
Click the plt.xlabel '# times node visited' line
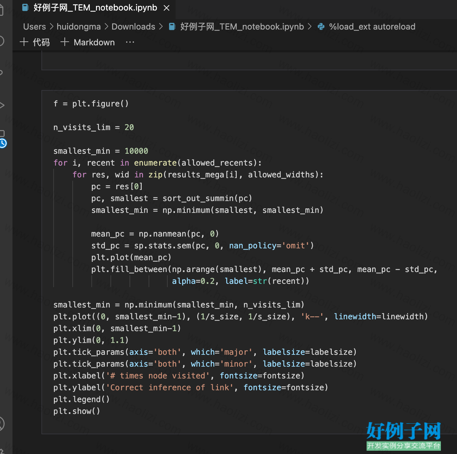pyautogui.click(x=179, y=376)
